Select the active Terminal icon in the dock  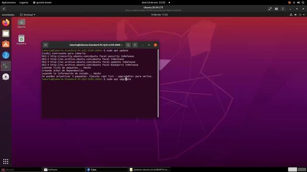coord(6,66)
